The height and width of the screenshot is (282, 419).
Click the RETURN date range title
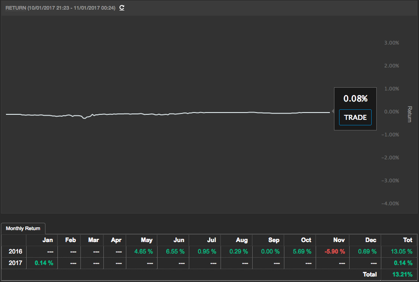click(x=60, y=8)
